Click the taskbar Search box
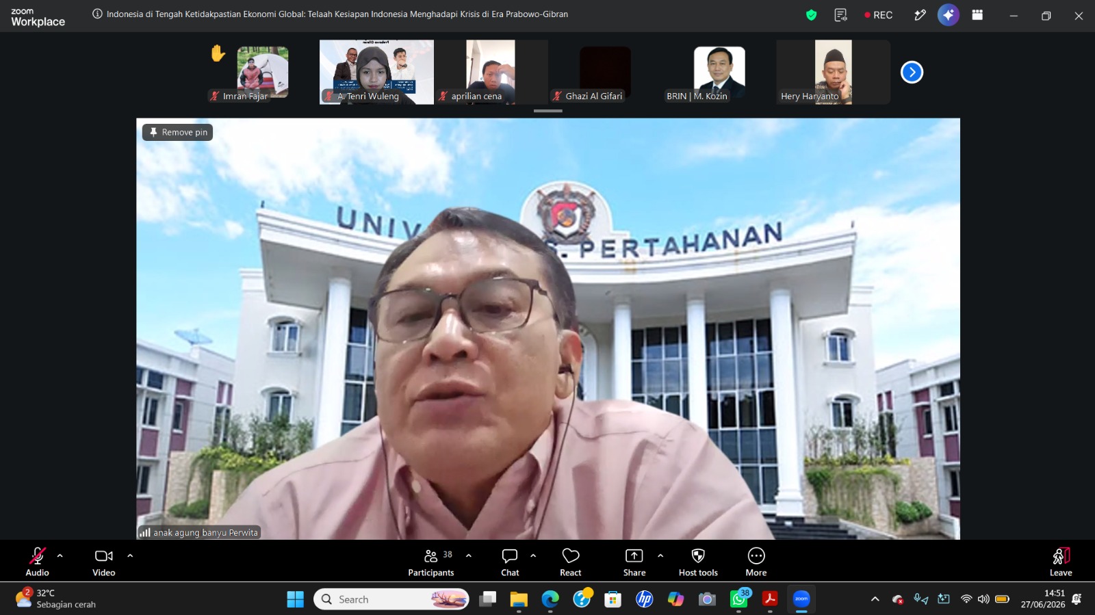Screen dimensions: 1095x615 pyautogui.click(x=391, y=599)
